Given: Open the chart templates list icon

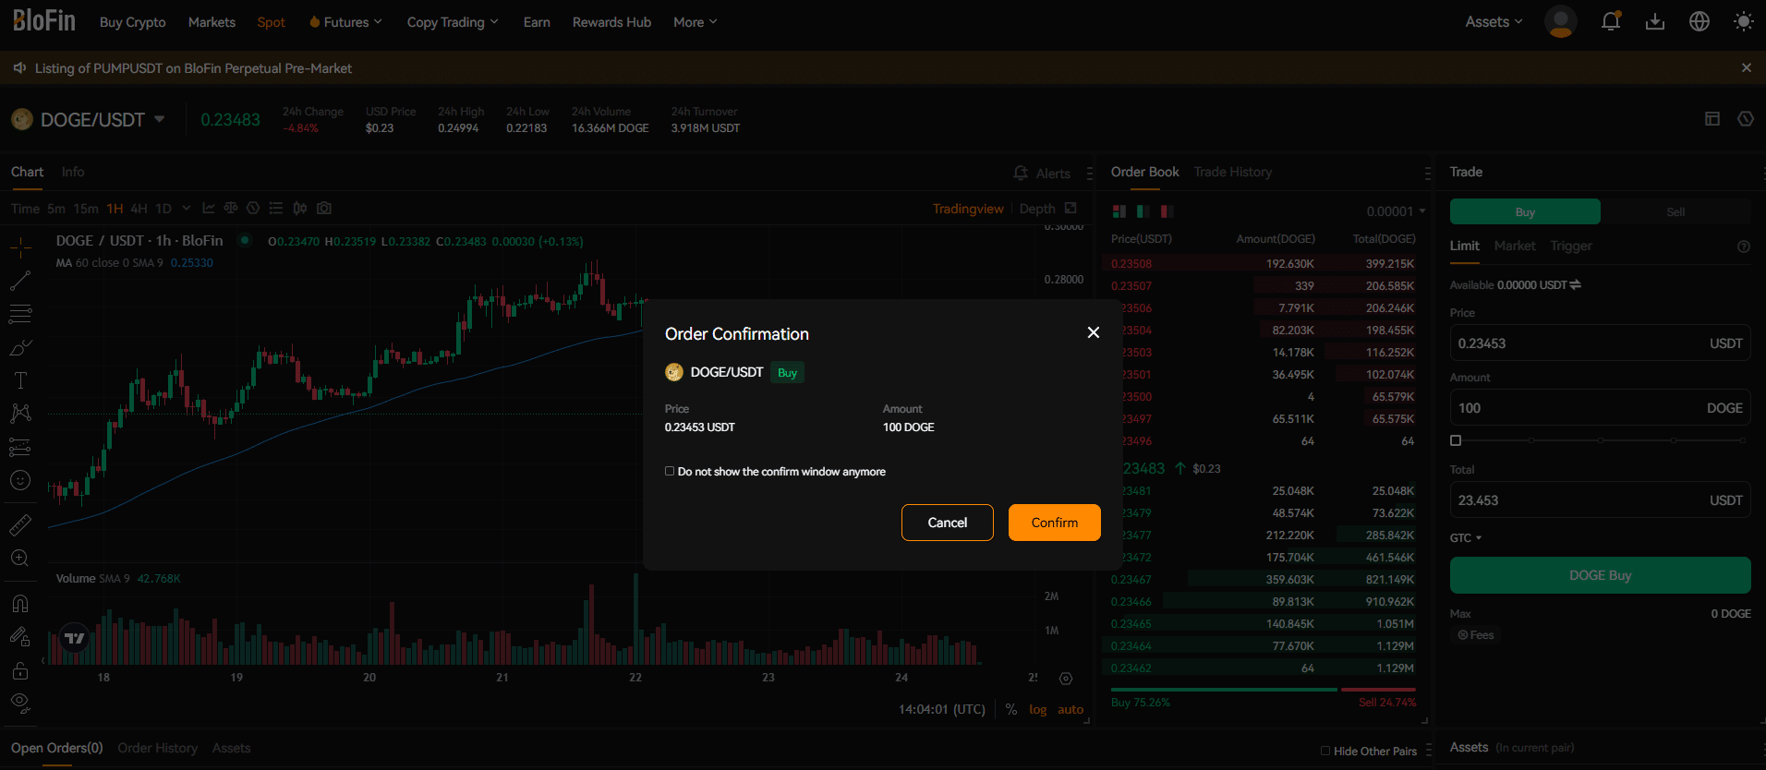Looking at the screenshot, I should [x=275, y=209].
